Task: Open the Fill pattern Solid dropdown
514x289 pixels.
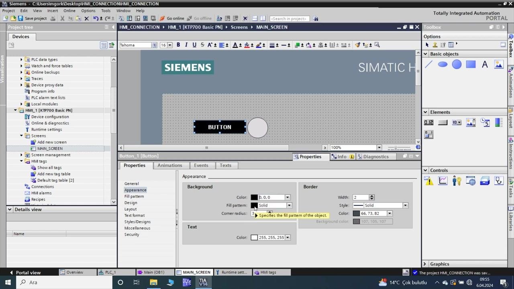Action: coord(289,205)
